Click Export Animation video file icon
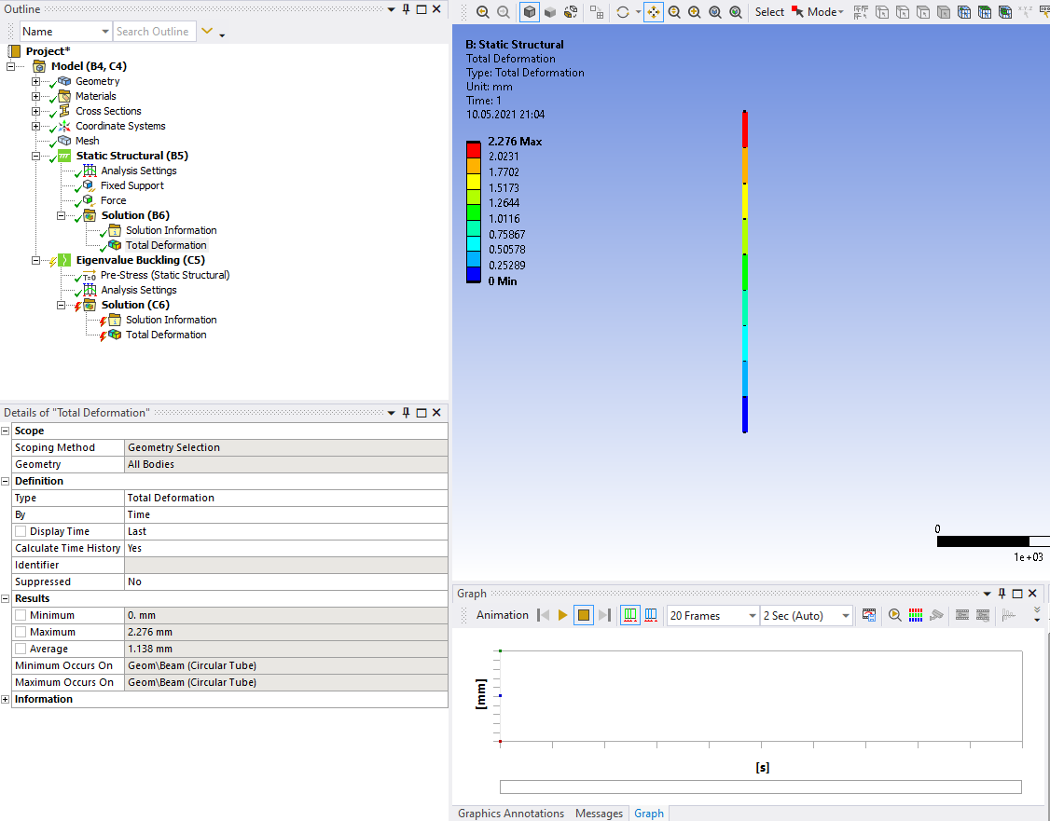The width and height of the screenshot is (1050, 821). tap(869, 615)
